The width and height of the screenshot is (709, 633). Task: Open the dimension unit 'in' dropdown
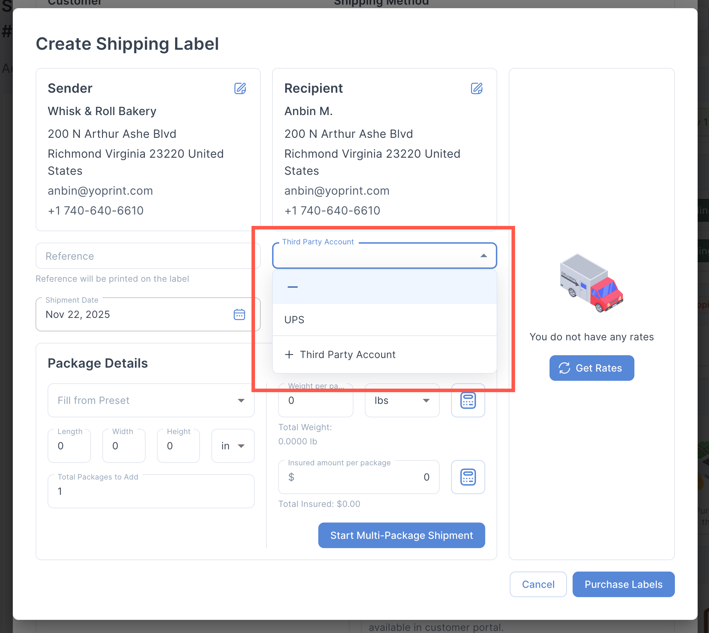pyautogui.click(x=233, y=446)
